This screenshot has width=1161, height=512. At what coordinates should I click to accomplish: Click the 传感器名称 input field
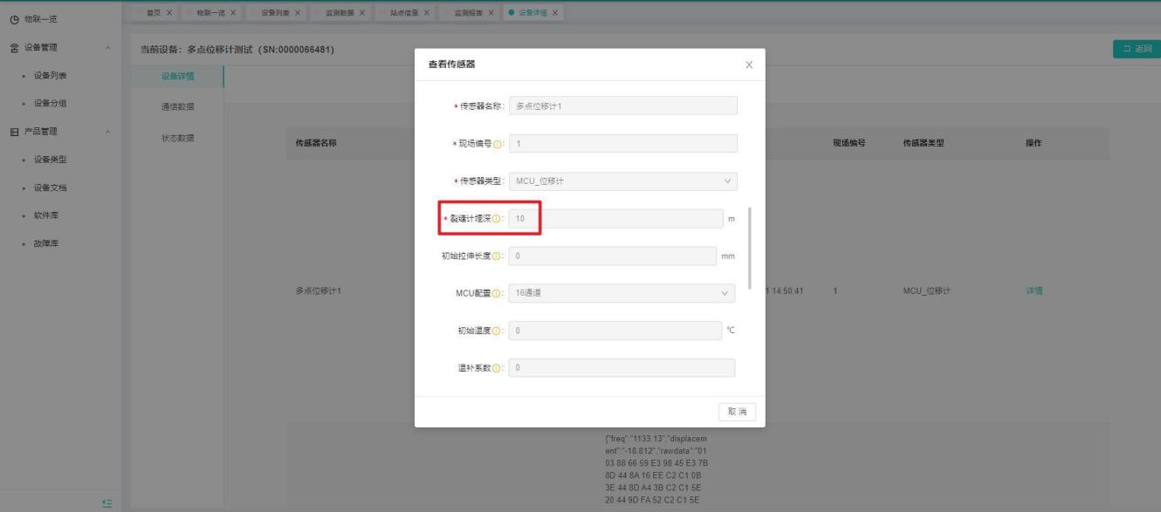click(622, 106)
